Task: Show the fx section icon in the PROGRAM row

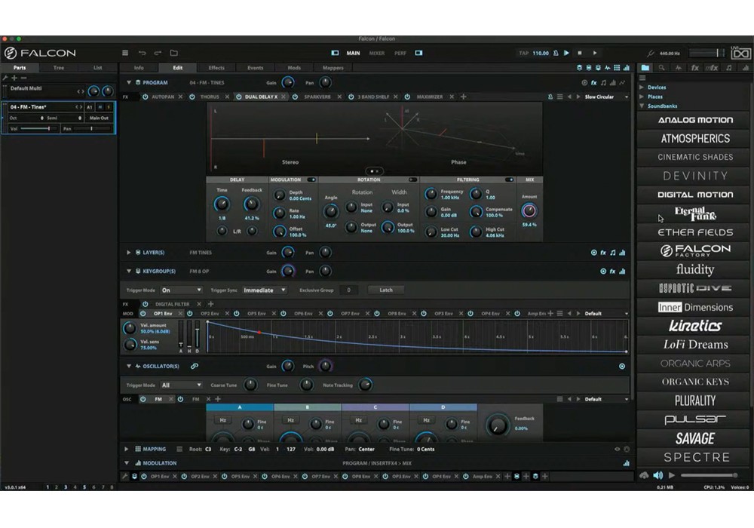Action: click(x=594, y=83)
